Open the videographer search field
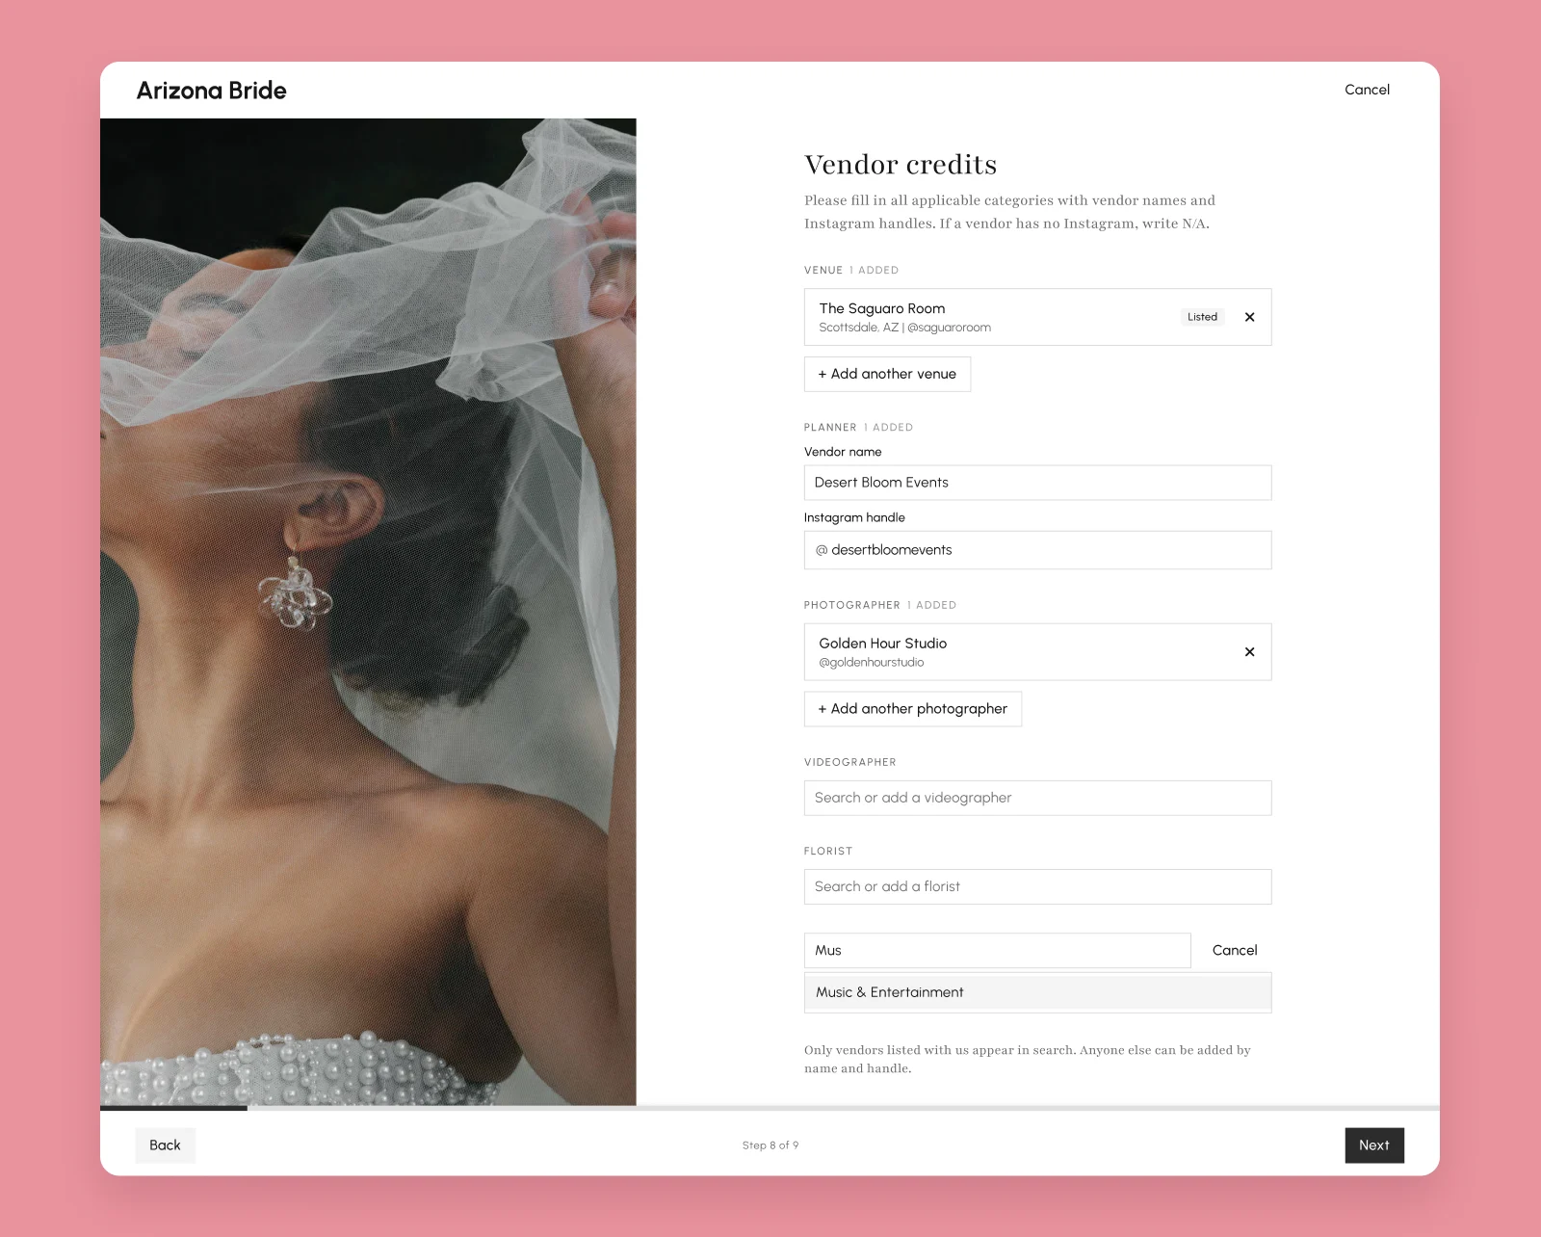 coord(1037,798)
